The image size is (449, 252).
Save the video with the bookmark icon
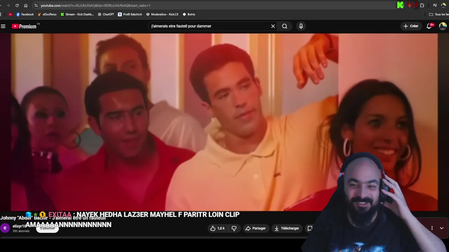click(x=310, y=228)
